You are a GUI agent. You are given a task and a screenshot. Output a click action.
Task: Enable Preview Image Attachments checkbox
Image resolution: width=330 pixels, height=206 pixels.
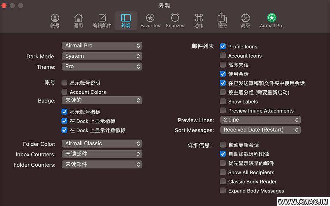click(x=223, y=110)
